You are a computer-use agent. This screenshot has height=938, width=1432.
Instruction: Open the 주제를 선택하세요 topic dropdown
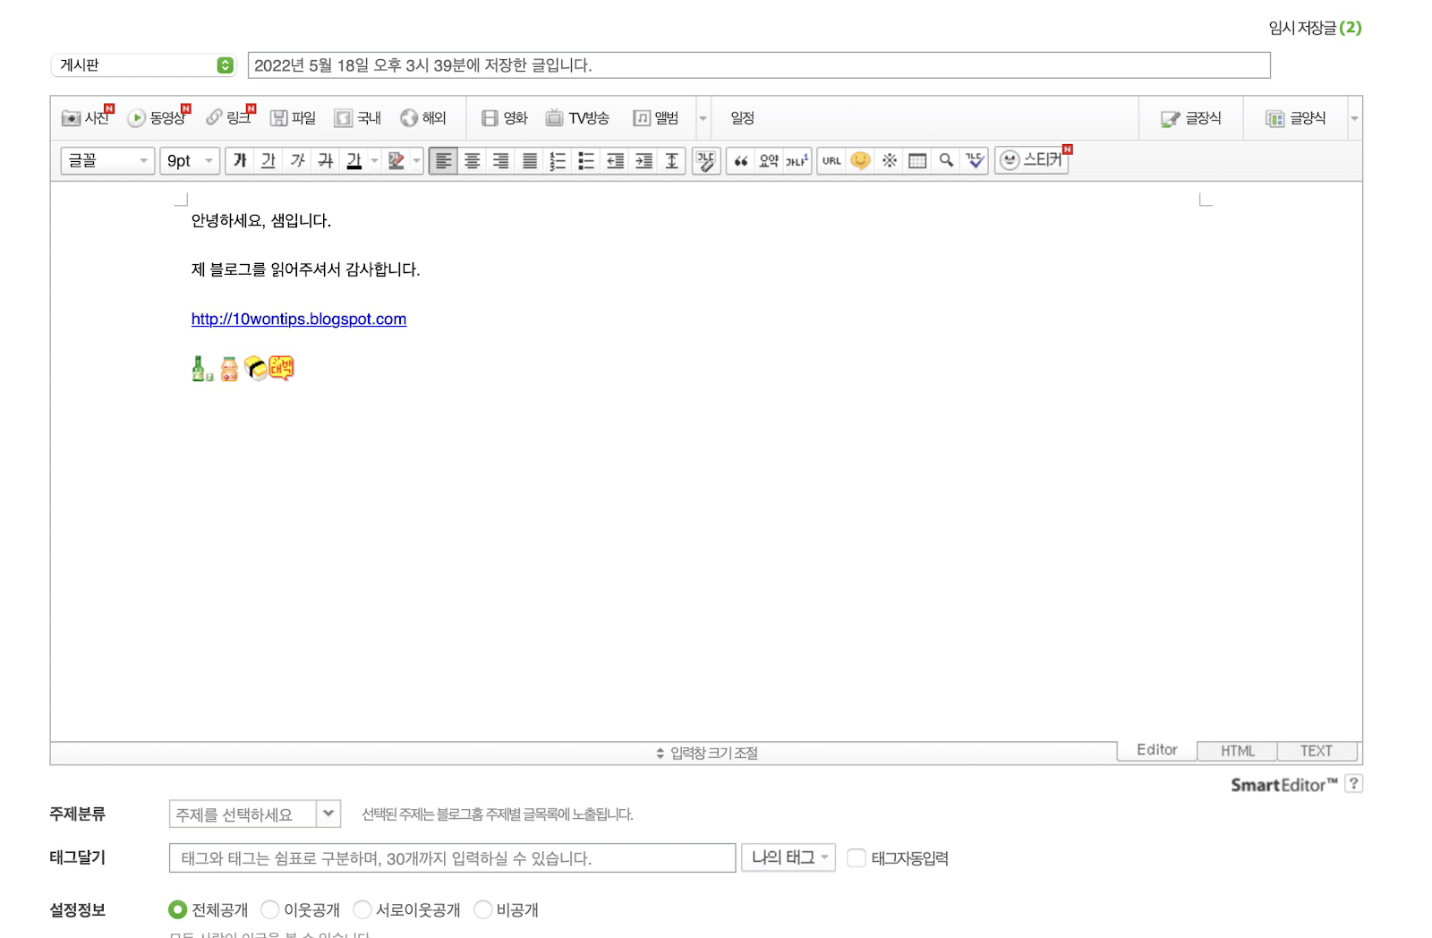pos(255,814)
